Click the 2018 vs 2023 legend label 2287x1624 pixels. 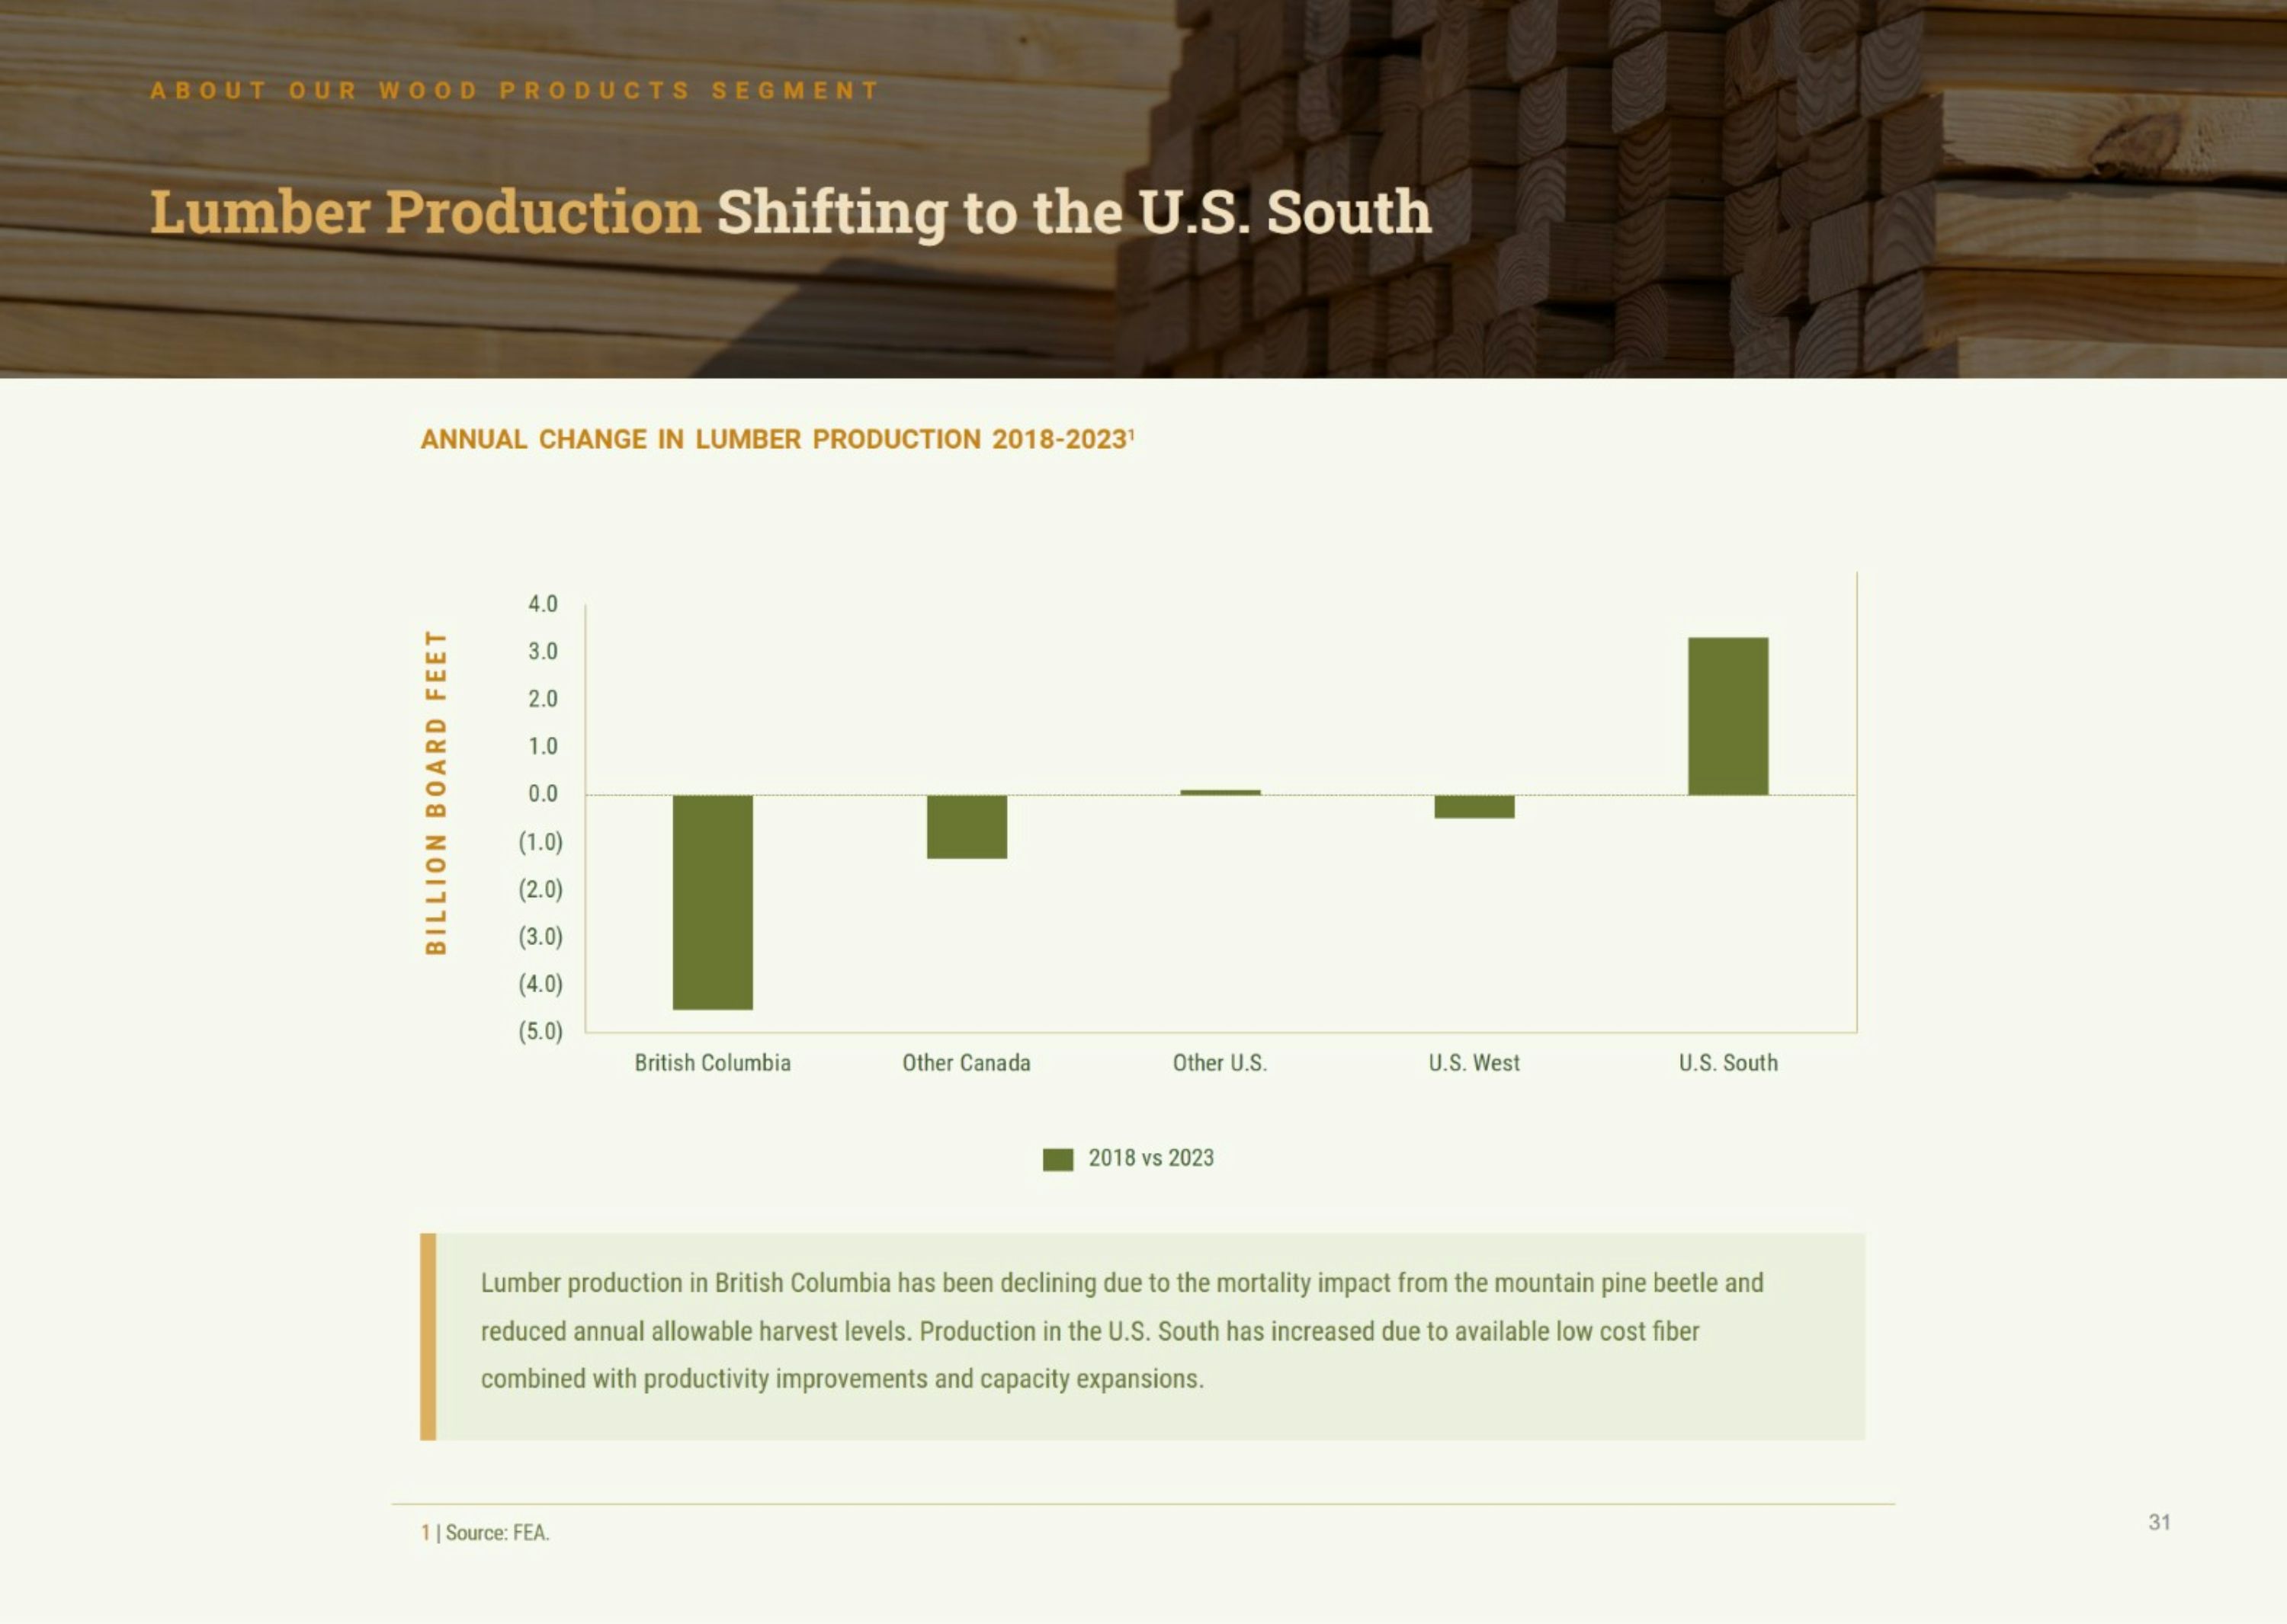coord(1150,1158)
